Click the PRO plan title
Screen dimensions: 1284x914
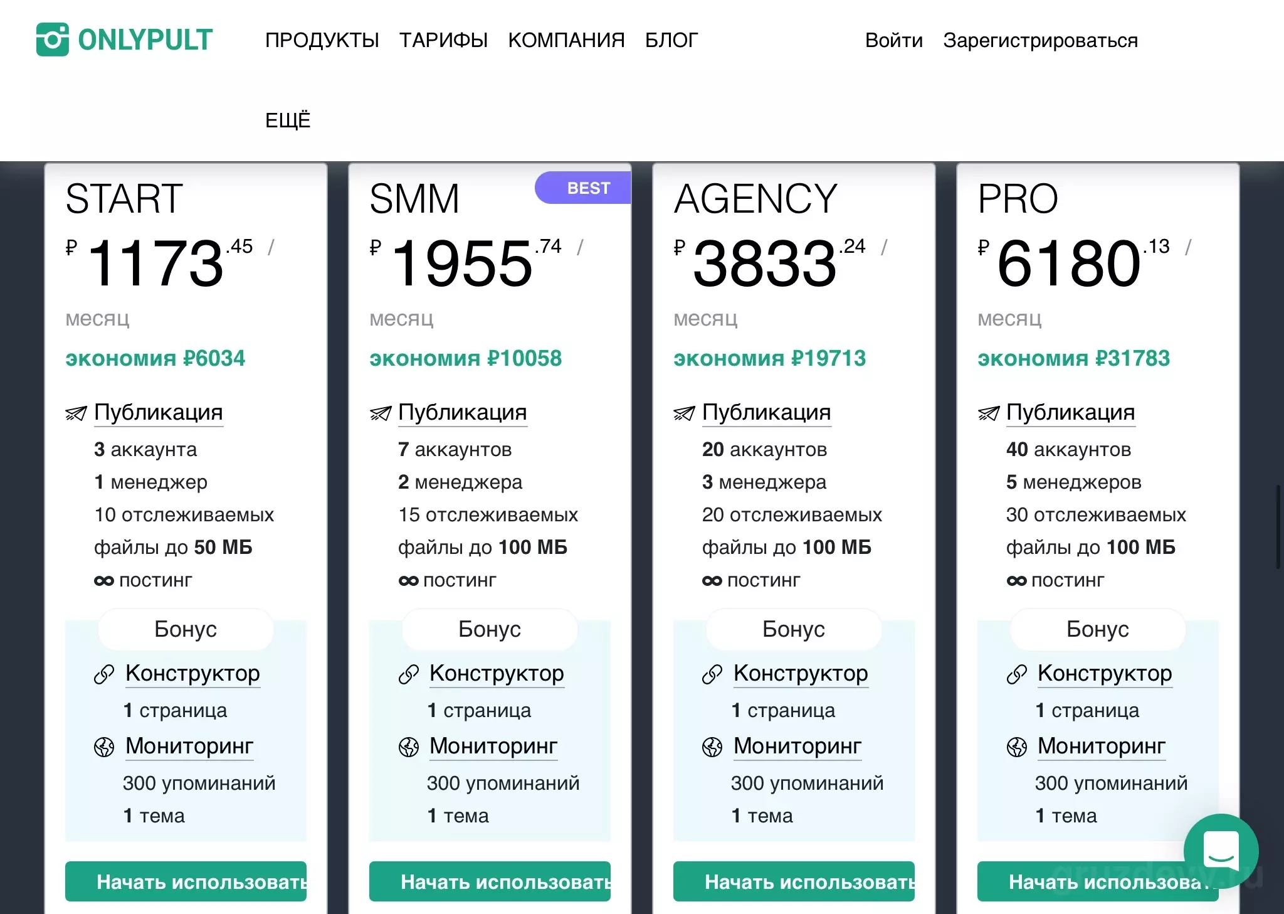pos(1018,199)
